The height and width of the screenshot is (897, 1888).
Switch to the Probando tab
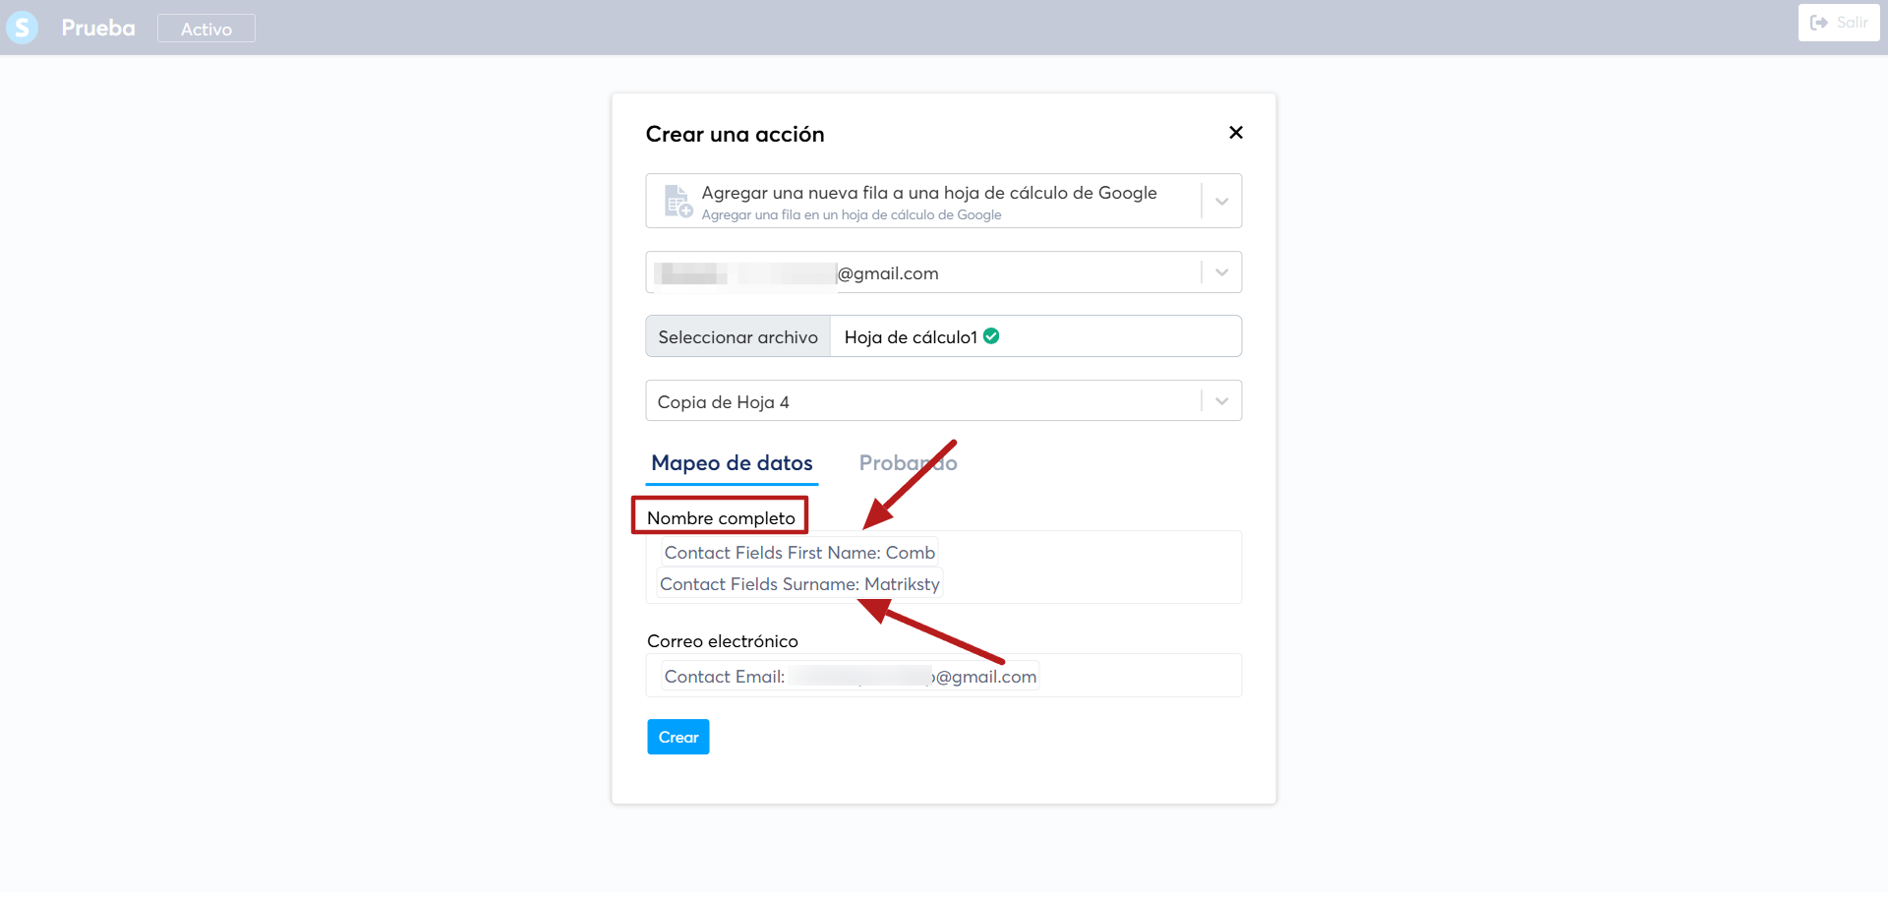point(908,463)
